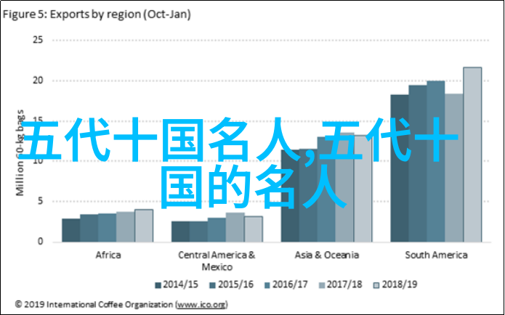Screen dimensions: 505x315
Task: Click the '2018/19' legend label text
Action: coord(400,285)
